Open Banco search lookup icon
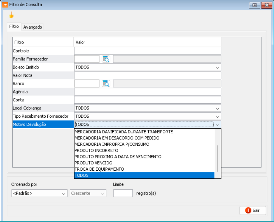The height and width of the screenshot is (222, 274). click(106, 83)
